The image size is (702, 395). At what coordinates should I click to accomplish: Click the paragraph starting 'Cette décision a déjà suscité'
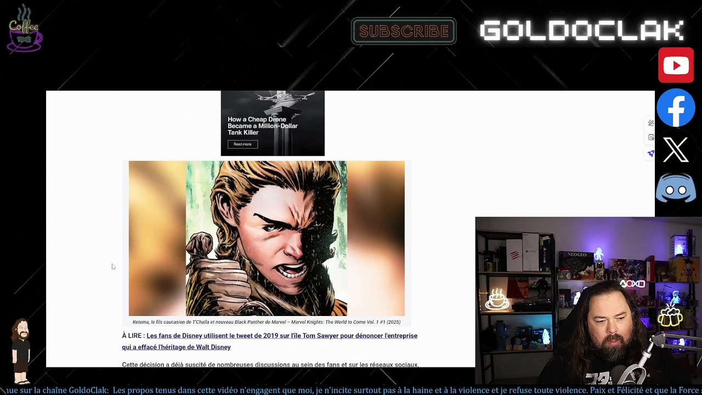pos(270,364)
